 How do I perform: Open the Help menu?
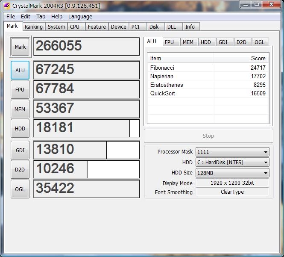tap(57, 17)
